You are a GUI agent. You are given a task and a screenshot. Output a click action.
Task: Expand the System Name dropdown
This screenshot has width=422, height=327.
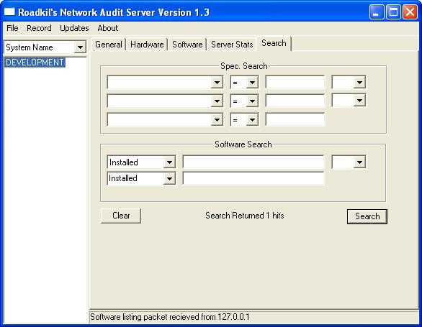point(80,47)
